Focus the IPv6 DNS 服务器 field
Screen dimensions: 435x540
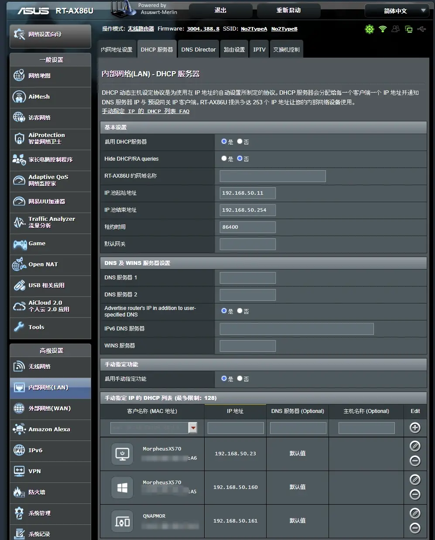tap(297, 329)
